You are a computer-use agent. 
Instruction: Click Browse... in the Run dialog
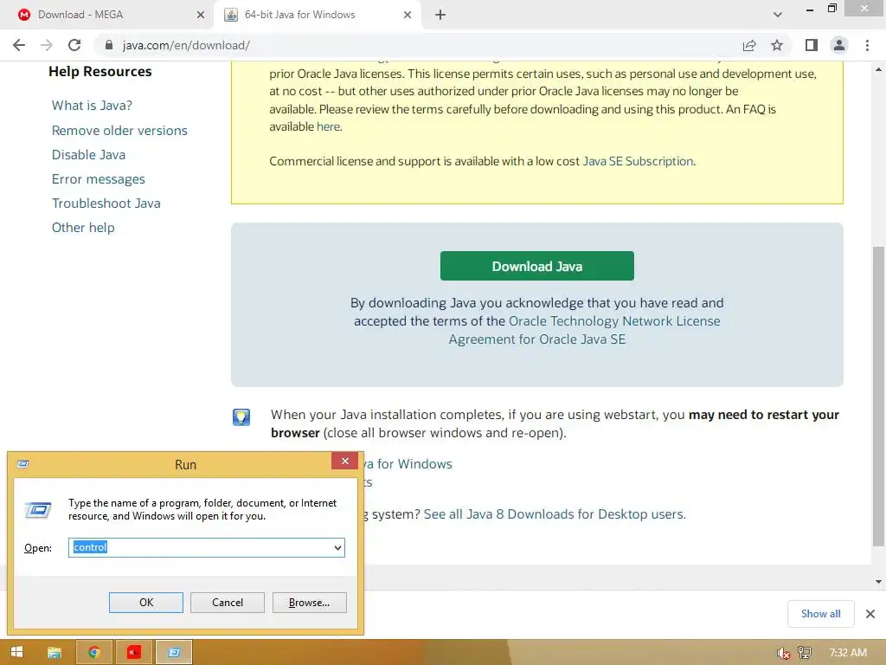(x=309, y=603)
